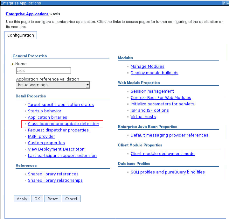Open the JASPI provider link
229x219 pixels.
[41, 137]
